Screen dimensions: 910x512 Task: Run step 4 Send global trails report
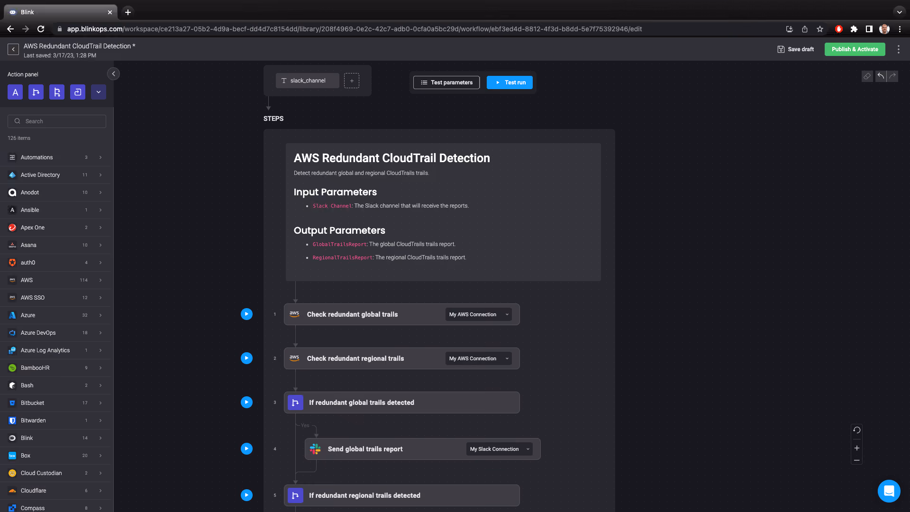point(246,449)
